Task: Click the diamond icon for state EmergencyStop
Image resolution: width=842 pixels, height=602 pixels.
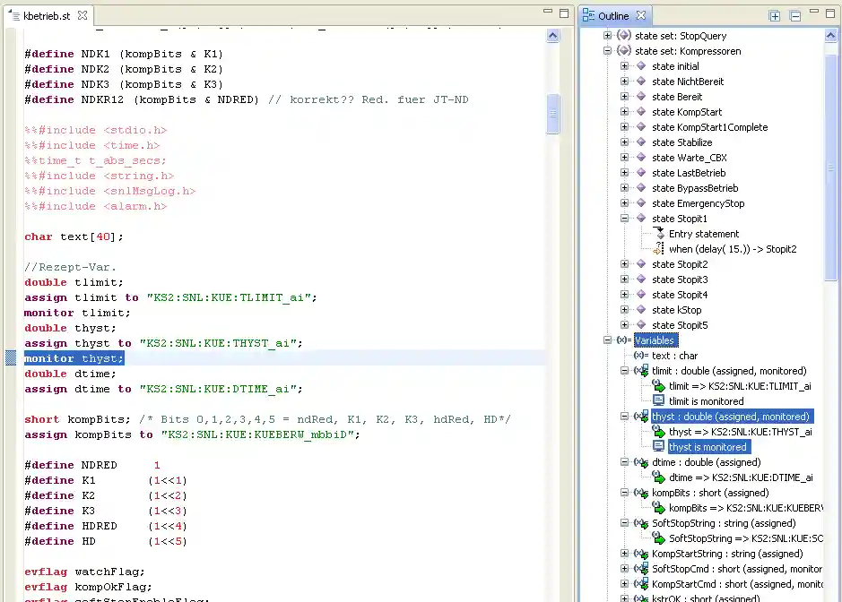Action: [641, 203]
